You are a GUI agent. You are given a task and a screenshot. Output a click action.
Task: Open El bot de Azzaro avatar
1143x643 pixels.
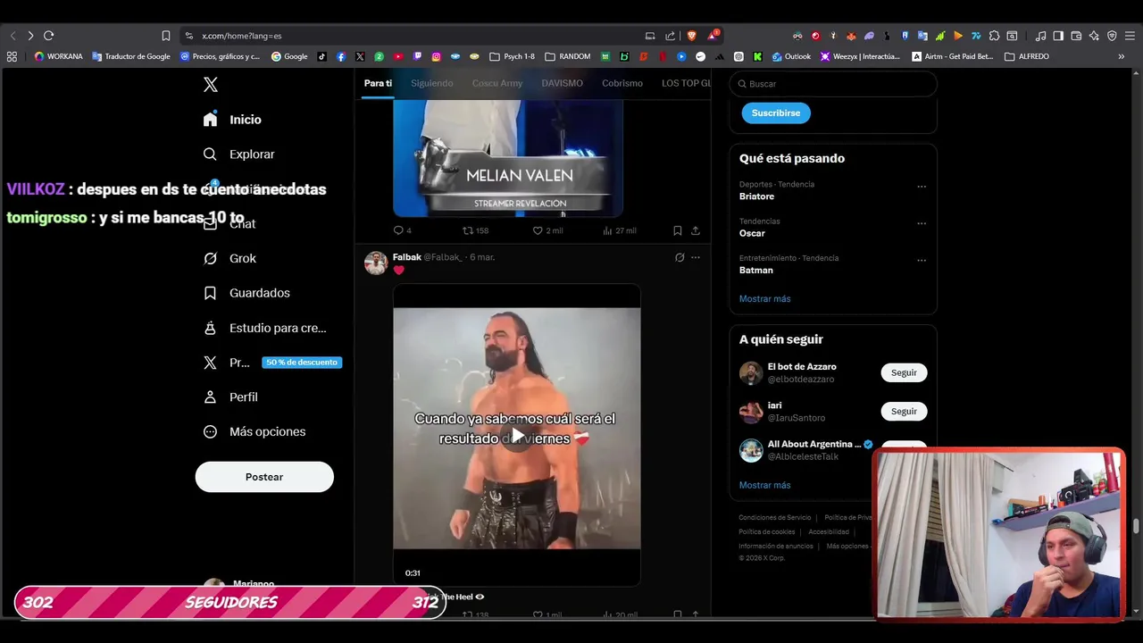[751, 373]
